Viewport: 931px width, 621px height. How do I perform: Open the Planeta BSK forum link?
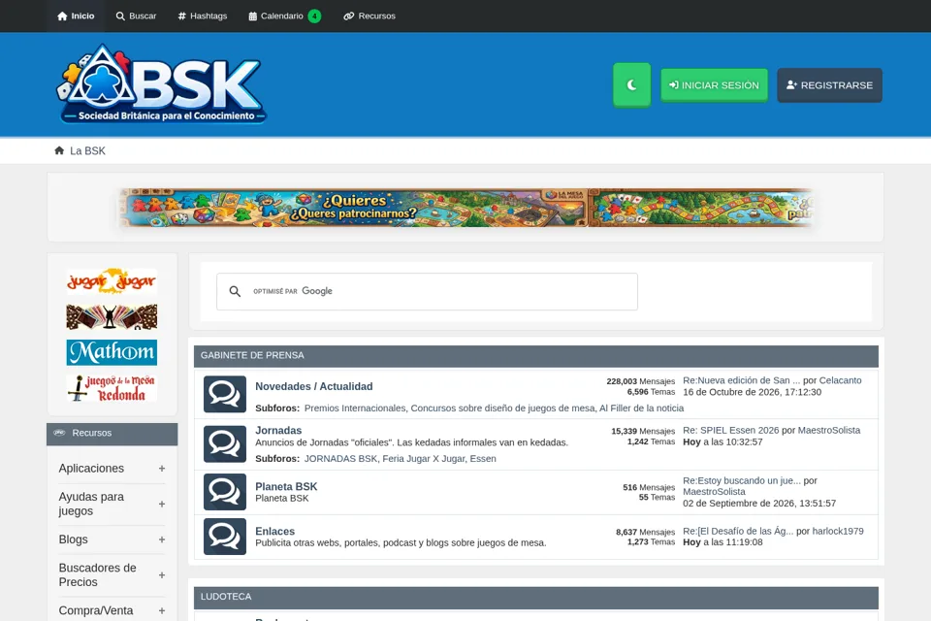coord(286,486)
